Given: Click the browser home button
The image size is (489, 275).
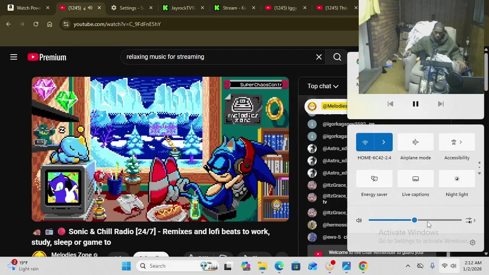Looking at the screenshot, I should pos(50,24).
